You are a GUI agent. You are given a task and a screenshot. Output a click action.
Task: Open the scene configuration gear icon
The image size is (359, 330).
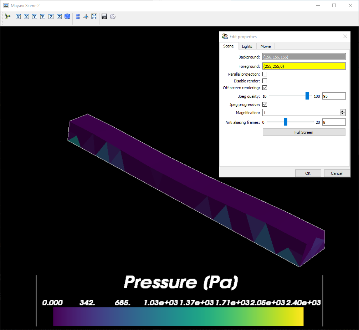[x=113, y=16]
